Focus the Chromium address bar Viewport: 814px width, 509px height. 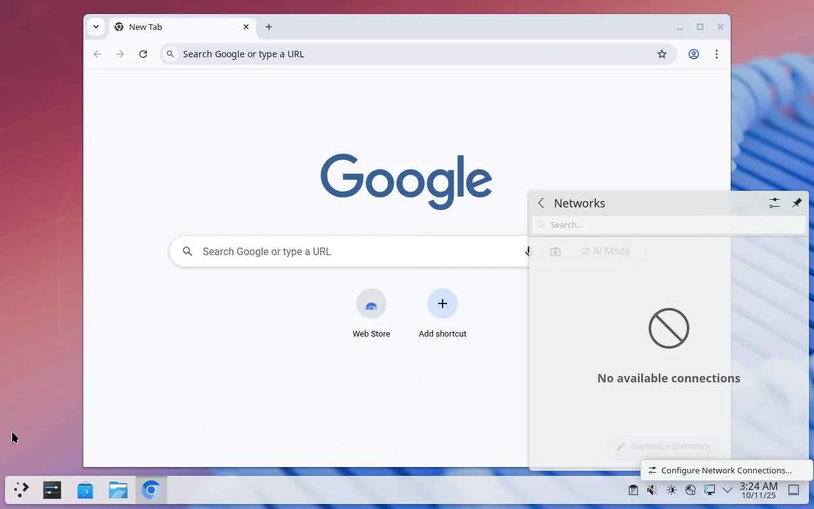pos(418,54)
